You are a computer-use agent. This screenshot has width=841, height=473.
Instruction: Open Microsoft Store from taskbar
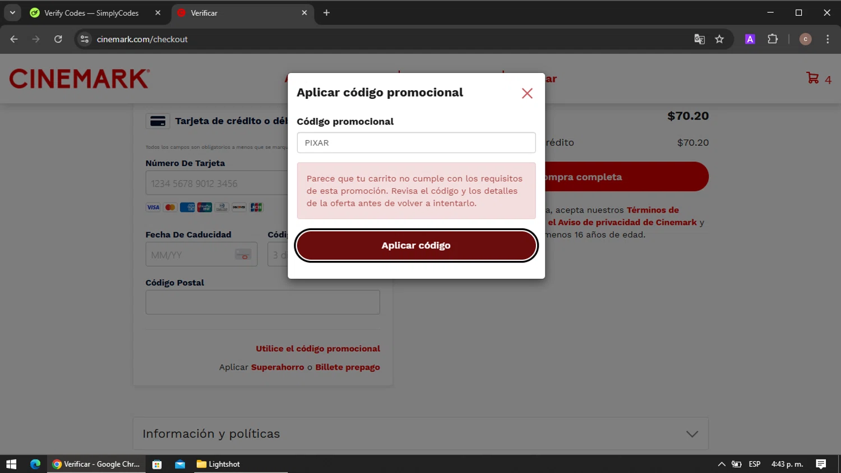157,464
